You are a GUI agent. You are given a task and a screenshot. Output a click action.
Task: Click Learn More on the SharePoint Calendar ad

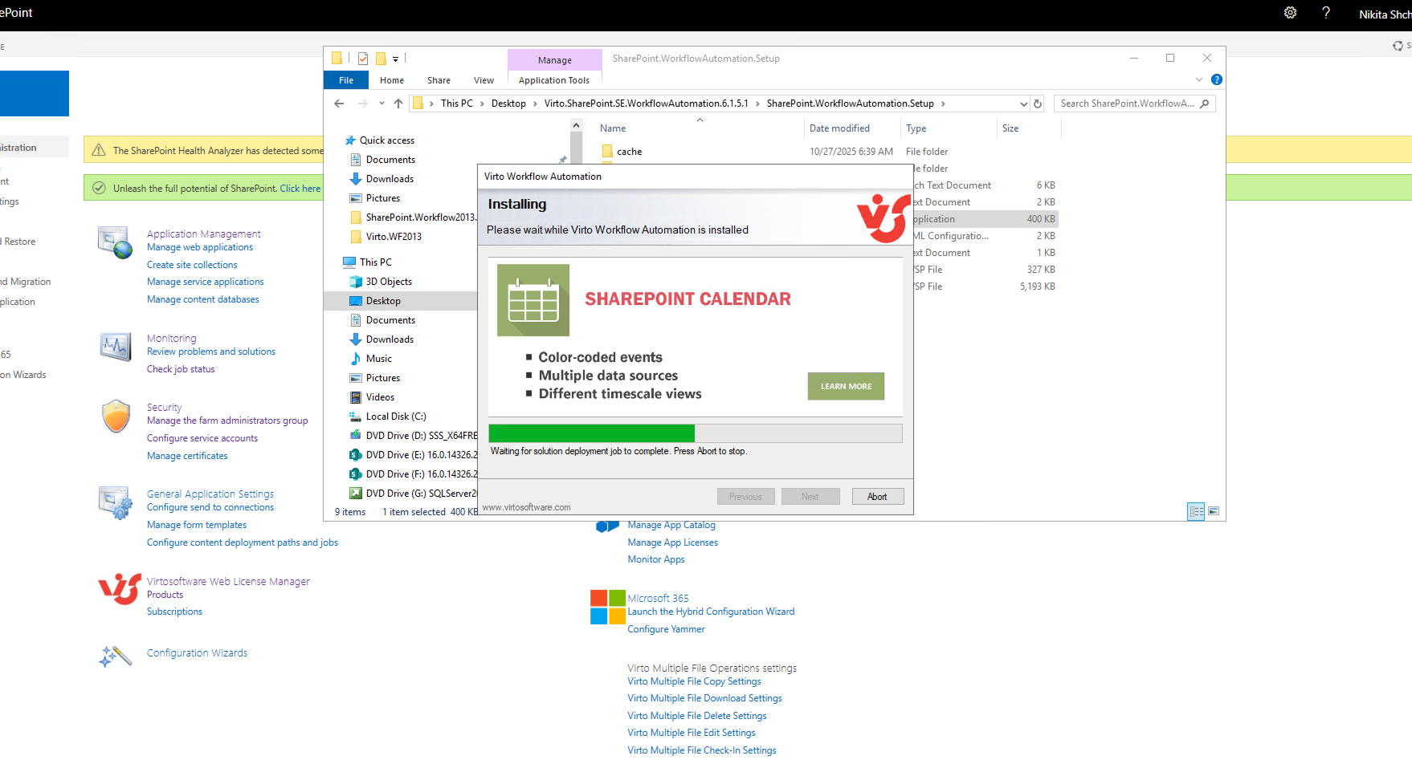(845, 386)
